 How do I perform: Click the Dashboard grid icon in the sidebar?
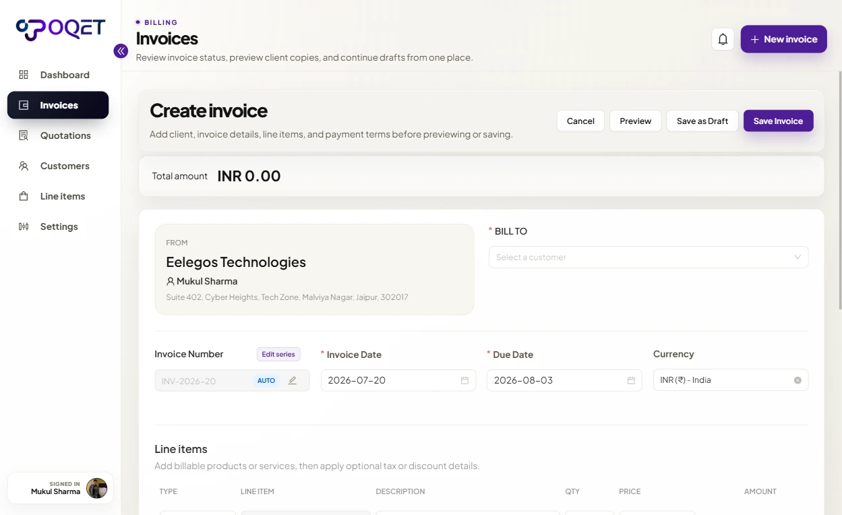pos(24,75)
